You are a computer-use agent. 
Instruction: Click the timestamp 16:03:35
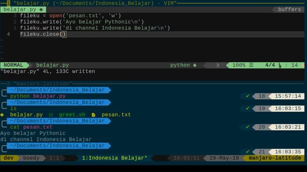(288, 152)
